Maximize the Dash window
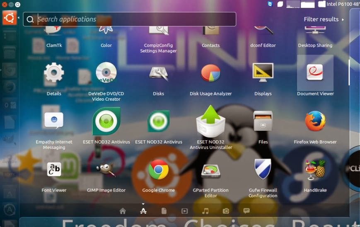Image resolution: width=360 pixels, height=227 pixels. pyautogui.click(x=18, y=5)
